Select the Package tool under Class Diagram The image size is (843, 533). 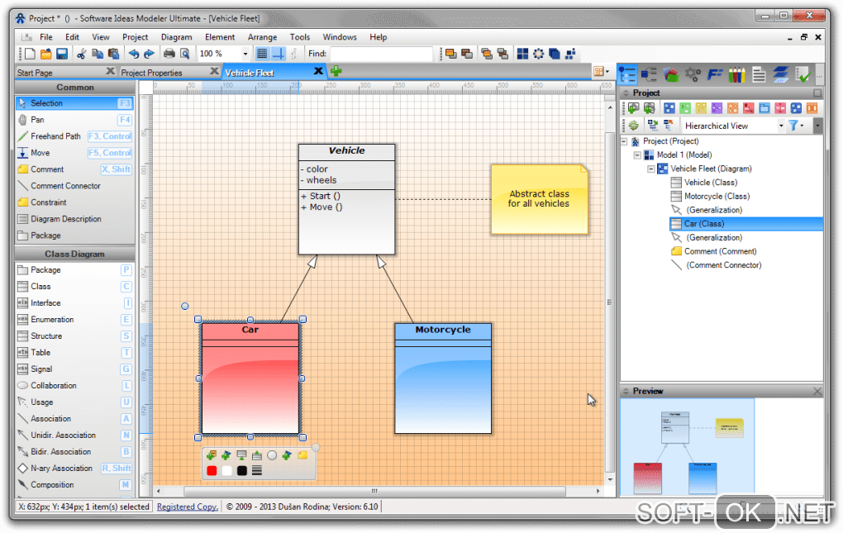click(x=74, y=269)
